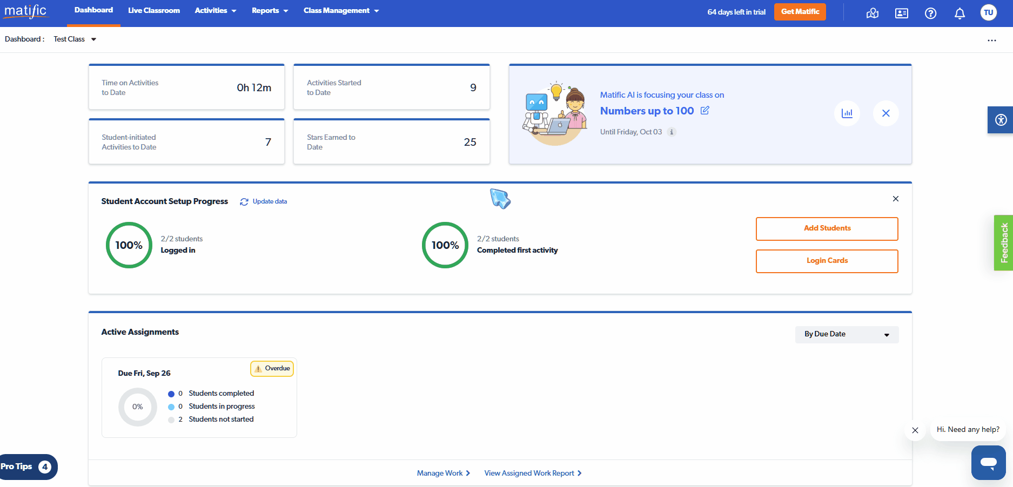1013x487 pixels.
Task: Open the TU profile avatar menu
Action: [988, 12]
